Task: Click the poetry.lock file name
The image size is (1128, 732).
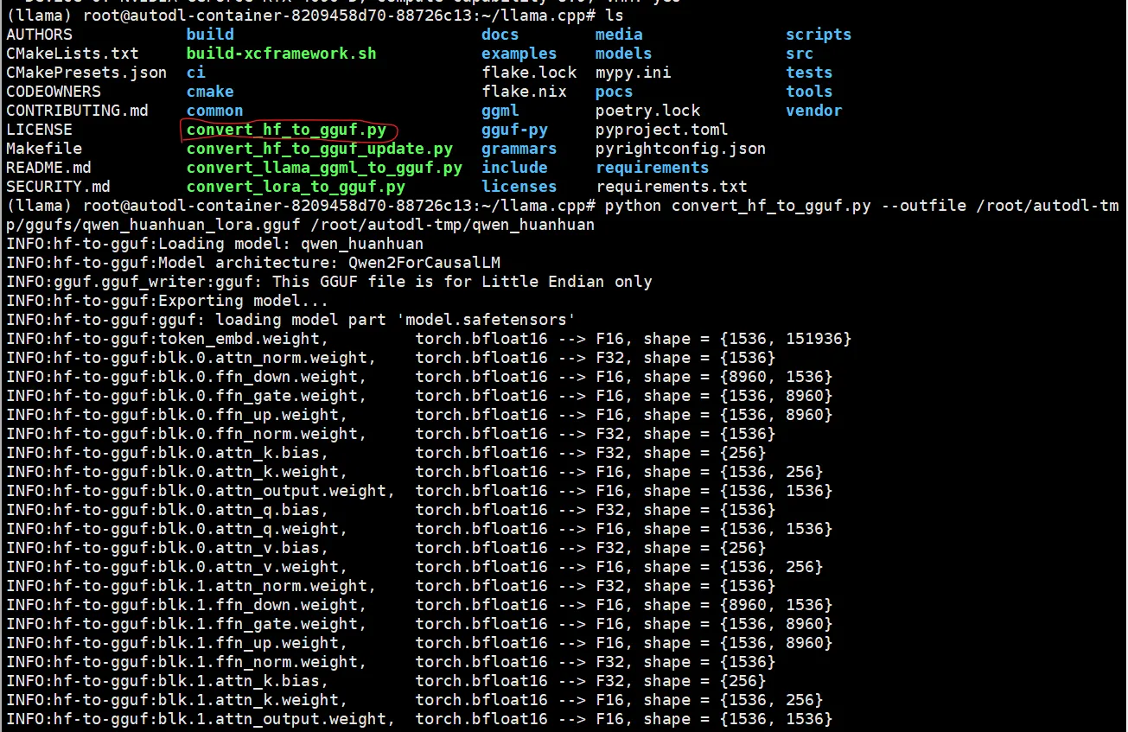Action: coord(648,111)
